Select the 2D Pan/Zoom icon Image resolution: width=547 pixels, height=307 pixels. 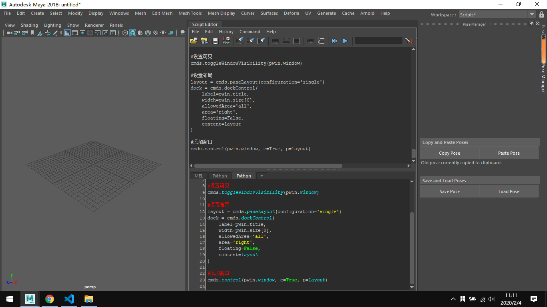click(48, 33)
